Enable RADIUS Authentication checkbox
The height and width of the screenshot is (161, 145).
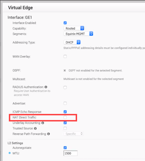65,87
